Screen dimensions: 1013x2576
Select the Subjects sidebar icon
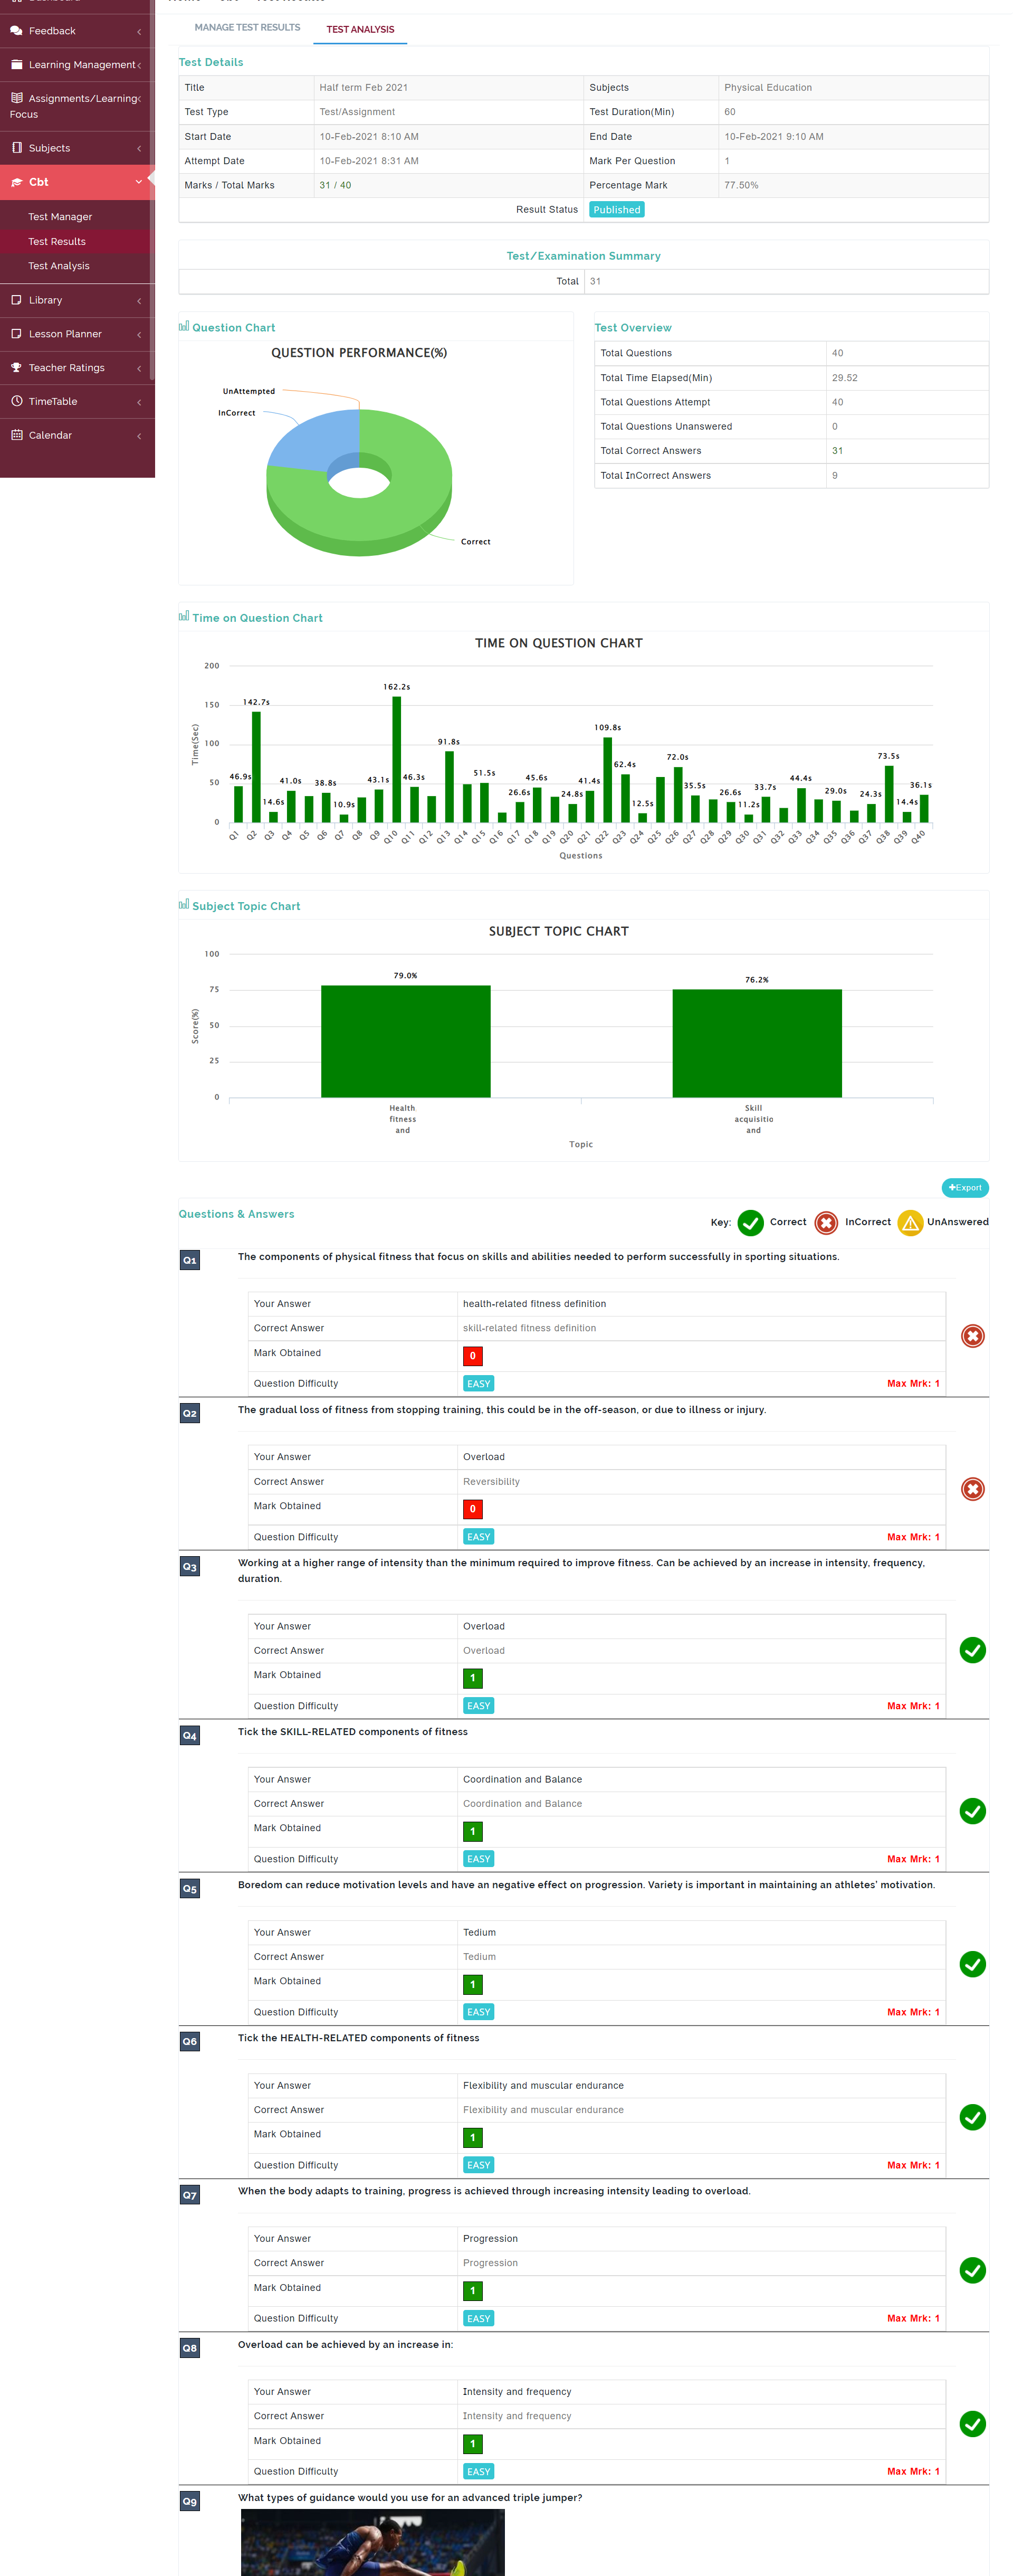(x=17, y=147)
